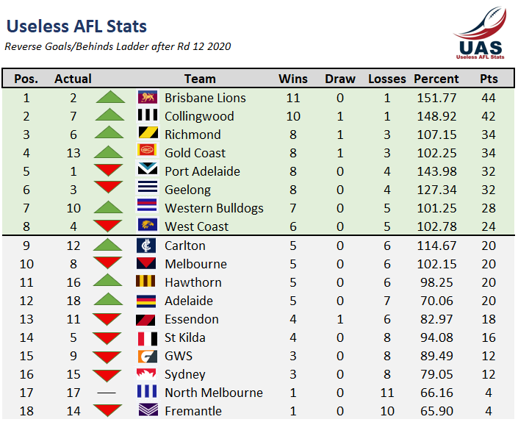Click the Sydney opera house logo

[146, 374]
